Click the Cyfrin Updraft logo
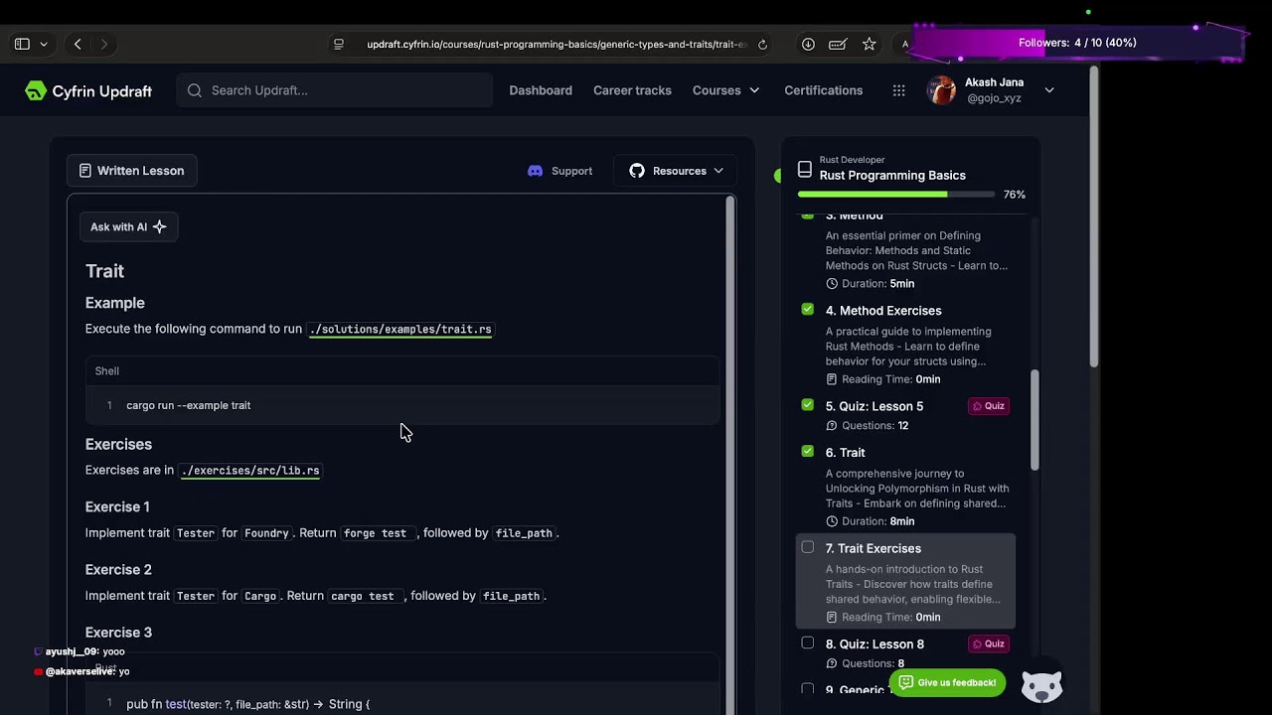 pos(88,90)
